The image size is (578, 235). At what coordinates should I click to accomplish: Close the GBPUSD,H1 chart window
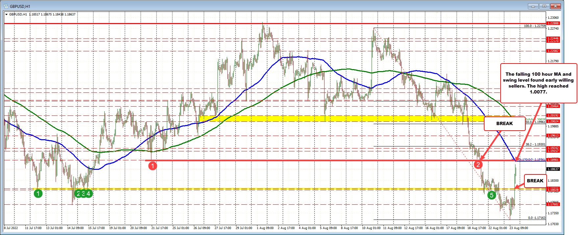coord(555,6)
